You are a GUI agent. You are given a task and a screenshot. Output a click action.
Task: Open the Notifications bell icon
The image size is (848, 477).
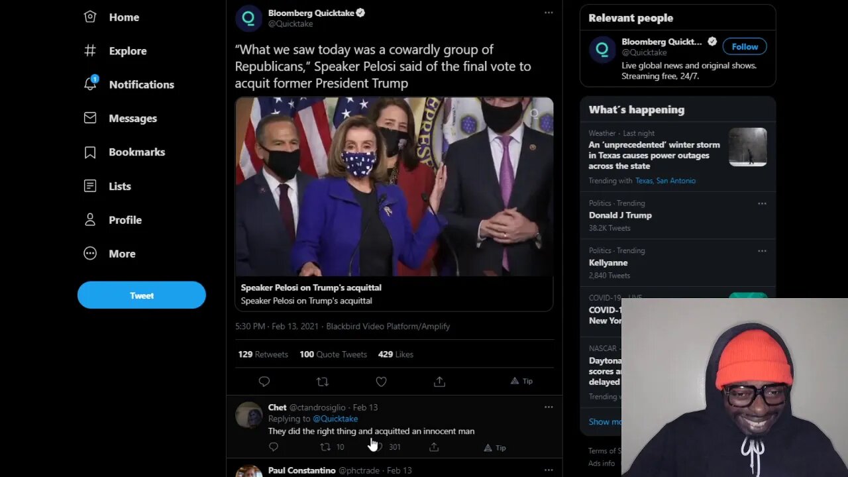[91, 84]
